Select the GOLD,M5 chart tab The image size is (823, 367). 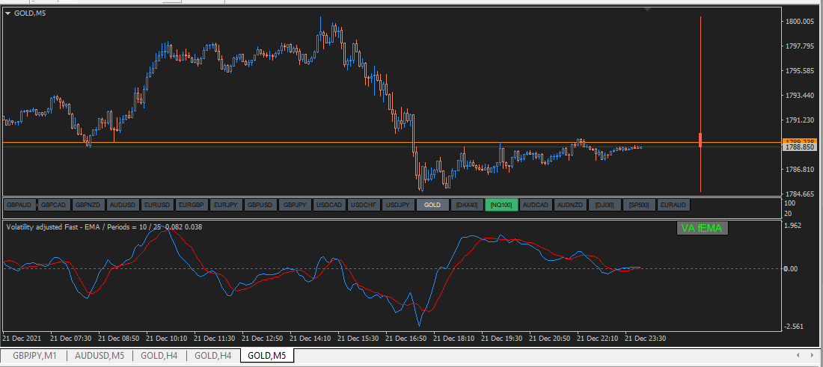pyautogui.click(x=266, y=356)
